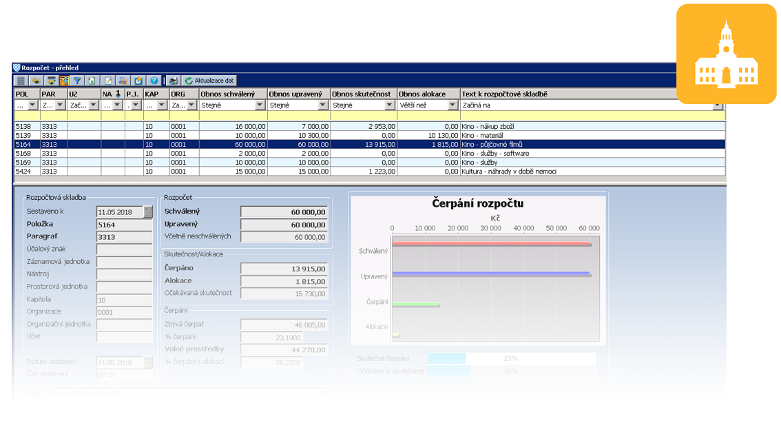Click the Alokace field 1 815,00
781x430 pixels.
[284, 281]
